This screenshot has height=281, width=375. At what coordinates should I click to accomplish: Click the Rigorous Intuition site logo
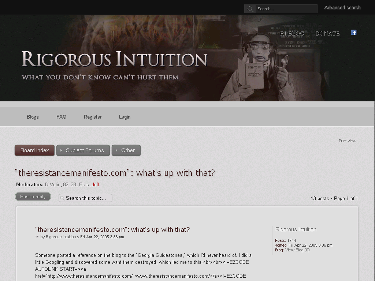[114, 59]
